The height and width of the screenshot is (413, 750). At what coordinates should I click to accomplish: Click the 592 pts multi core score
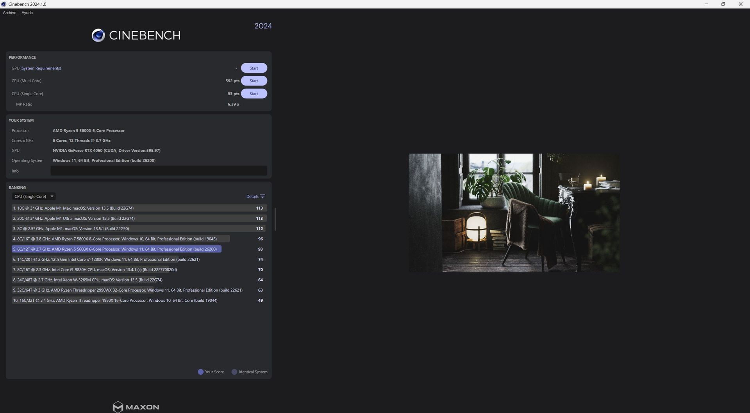(232, 81)
